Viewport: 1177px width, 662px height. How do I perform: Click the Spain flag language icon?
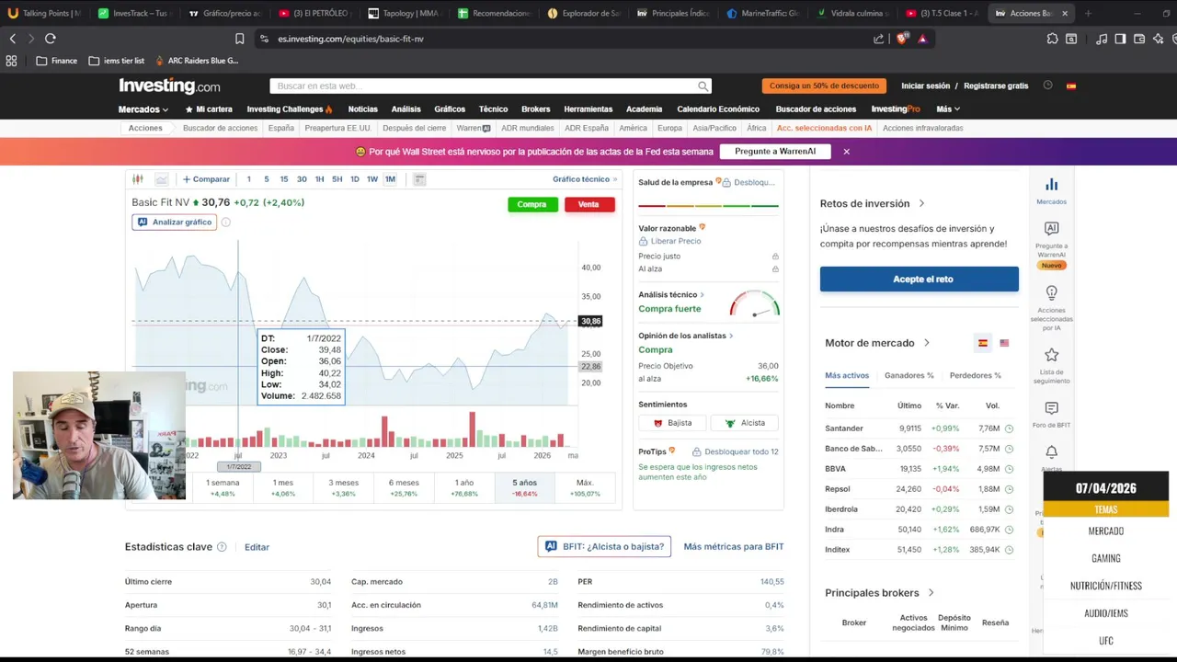1071,86
